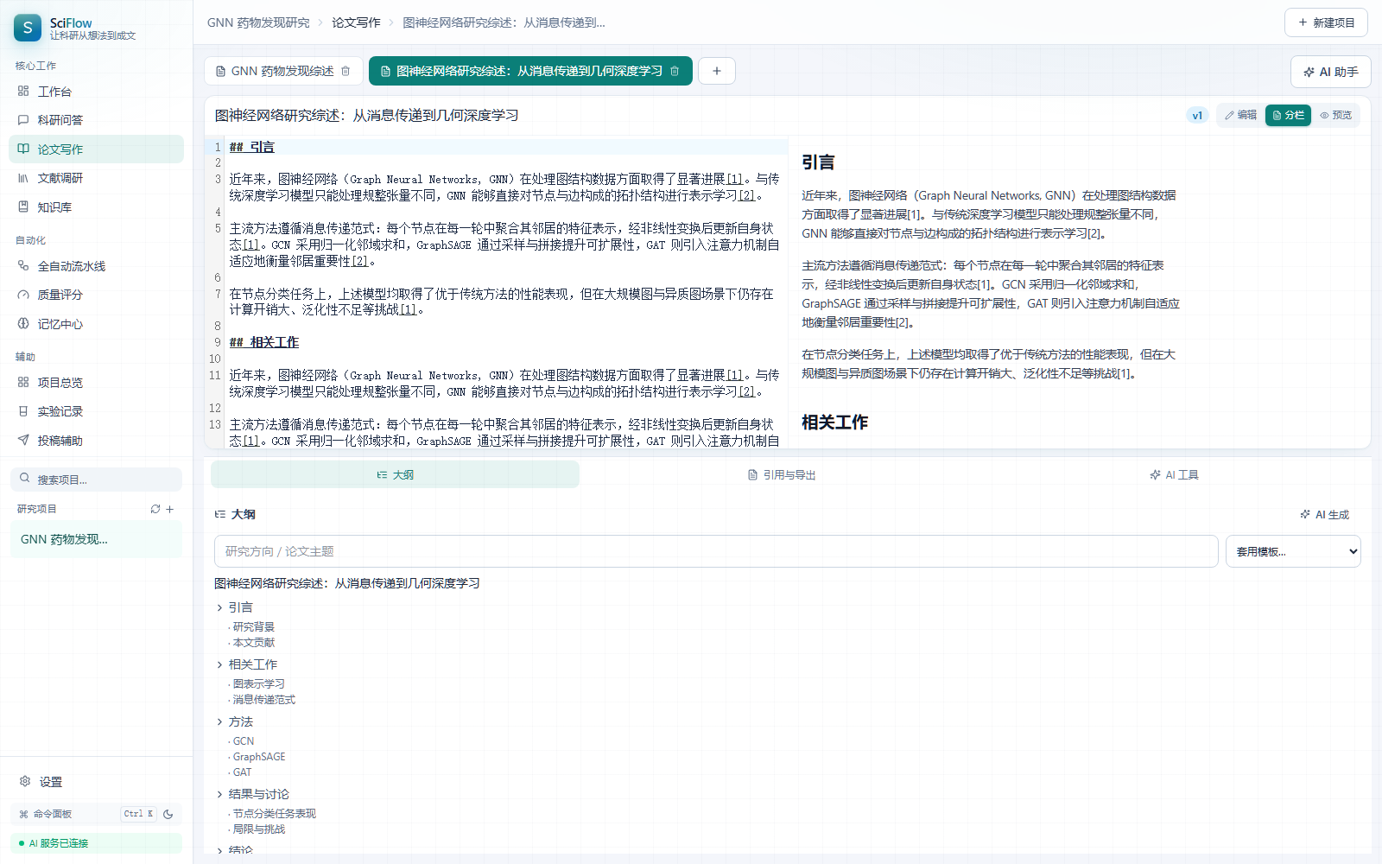Screen dimensions: 1382x864
Task: Click 新建项目 button
Action: [1326, 22]
